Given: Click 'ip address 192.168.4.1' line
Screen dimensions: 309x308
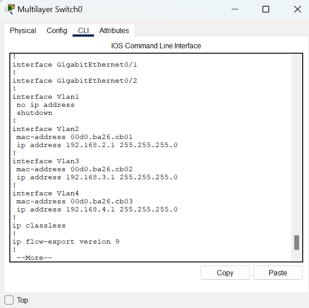Looking at the screenshot, I should click(x=97, y=210).
